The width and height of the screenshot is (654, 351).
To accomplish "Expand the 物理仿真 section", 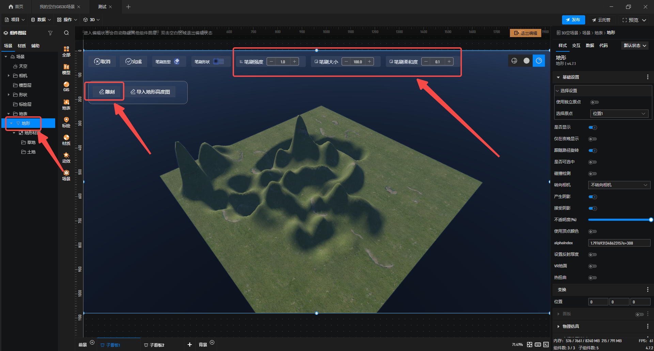I will (571, 327).
